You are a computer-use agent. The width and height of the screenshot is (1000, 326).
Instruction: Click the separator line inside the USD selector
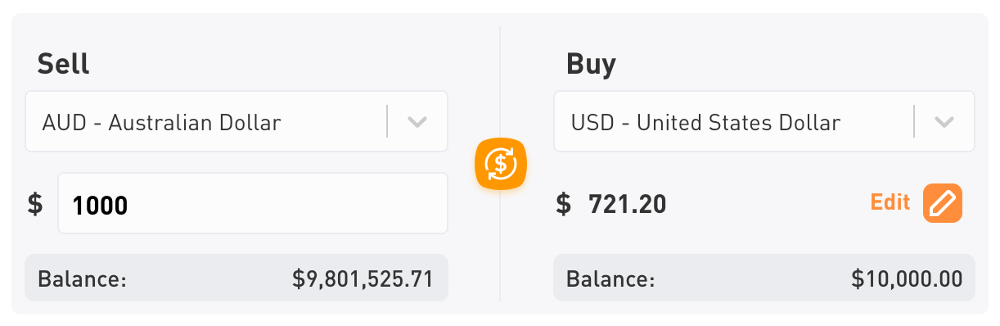[x=914, y=121]
